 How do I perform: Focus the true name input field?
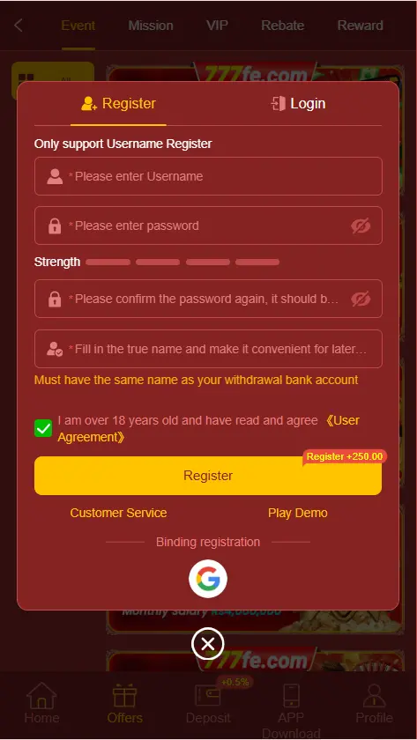pyautogui.click(x=208, y=349)
